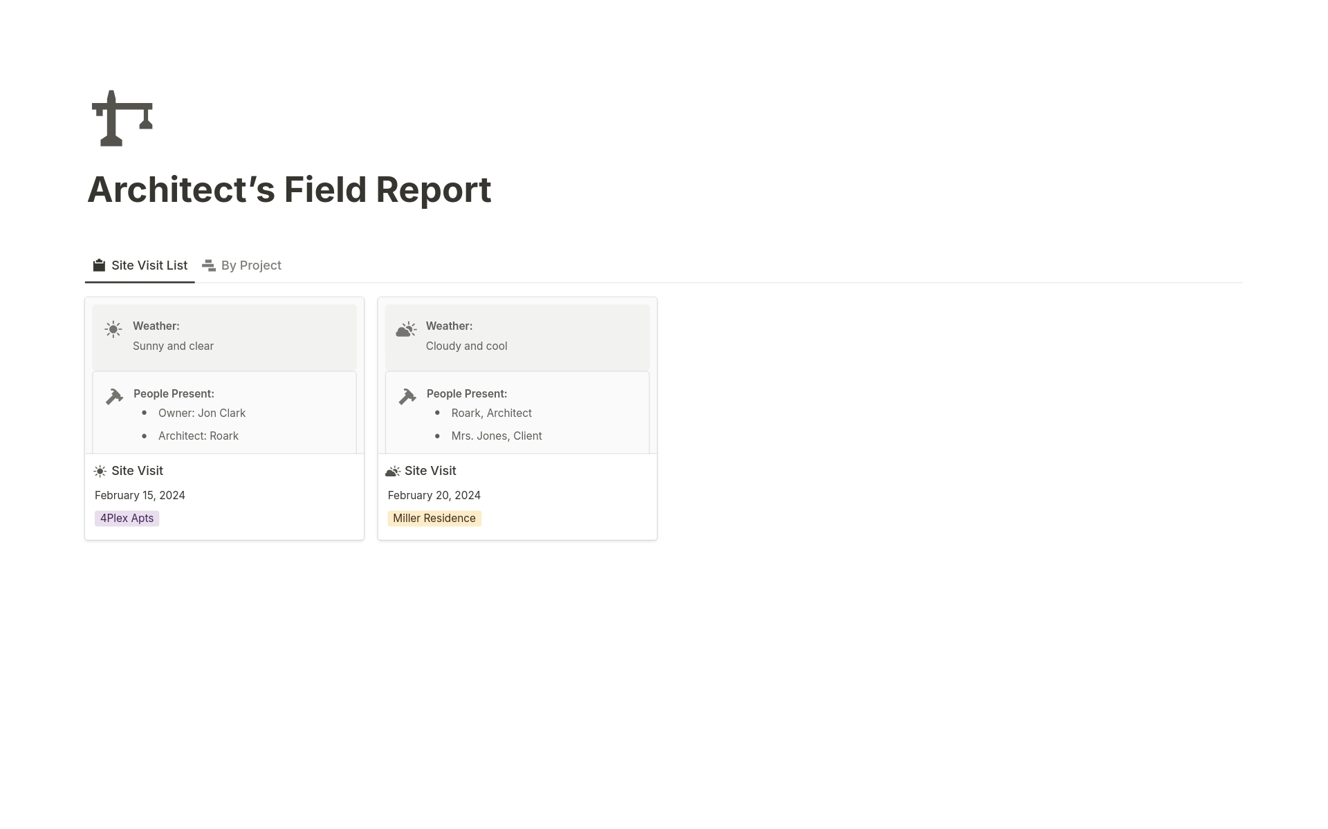Click the Architect's Field Report page title
1328x829 pixels.
click(x=289, y=189)
